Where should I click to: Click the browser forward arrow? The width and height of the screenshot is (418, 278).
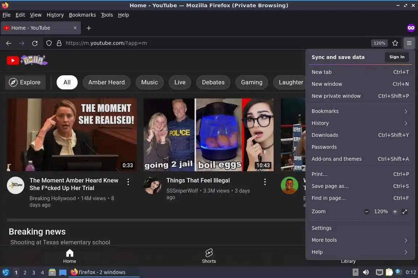tap(22, 43)
